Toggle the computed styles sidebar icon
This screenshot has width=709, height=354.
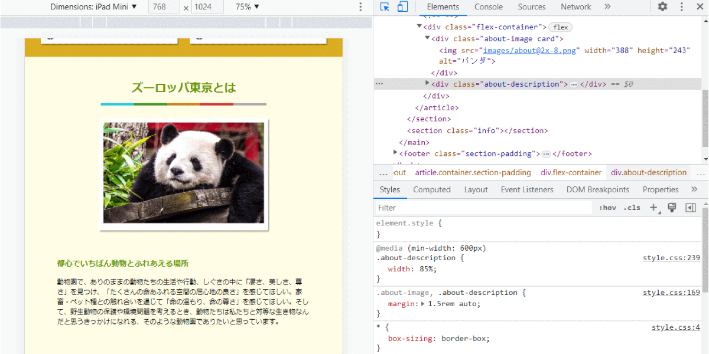coord(690,208)
